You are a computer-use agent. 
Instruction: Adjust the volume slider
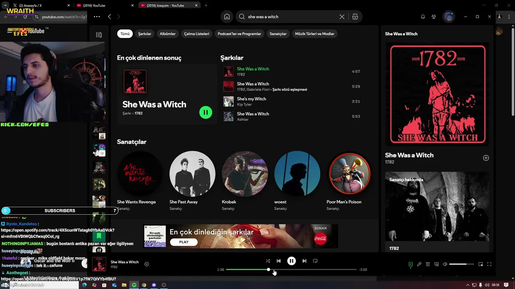pos(461,264)
